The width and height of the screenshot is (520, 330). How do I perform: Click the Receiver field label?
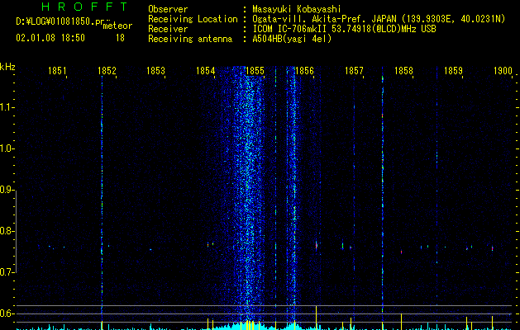coord(168,29)
